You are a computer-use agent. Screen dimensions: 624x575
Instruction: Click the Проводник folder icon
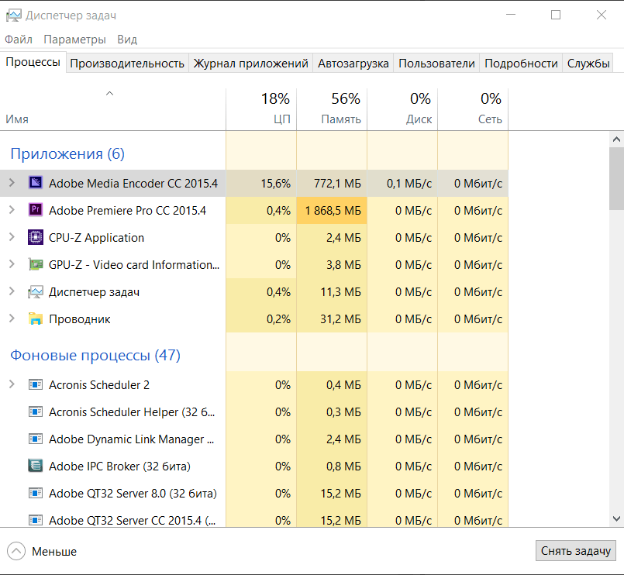tap(36, 319)
